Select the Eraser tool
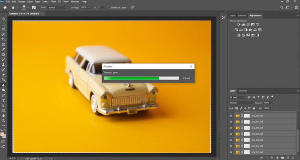This screenshot has height=160, width=300. 3,75
